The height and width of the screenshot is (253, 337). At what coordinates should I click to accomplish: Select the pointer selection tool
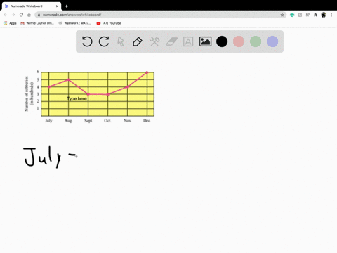tap(121, 41)
